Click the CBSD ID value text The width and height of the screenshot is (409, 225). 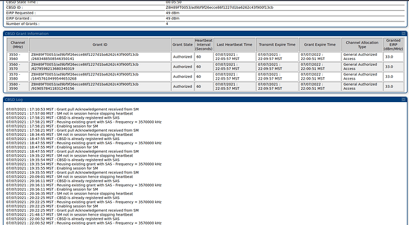pyautogui.click(x=219, y=8)
